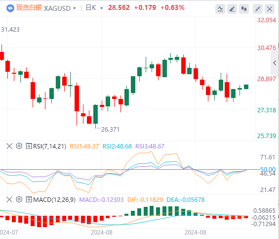
Task: Click the 26.371 low price label
Action: click(110, 130)
